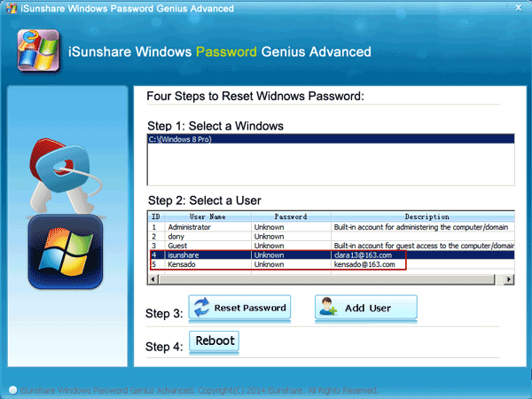This screenshot has width=532, height=399.
Task: Select the Kensado user row
Action: point(331,264)
